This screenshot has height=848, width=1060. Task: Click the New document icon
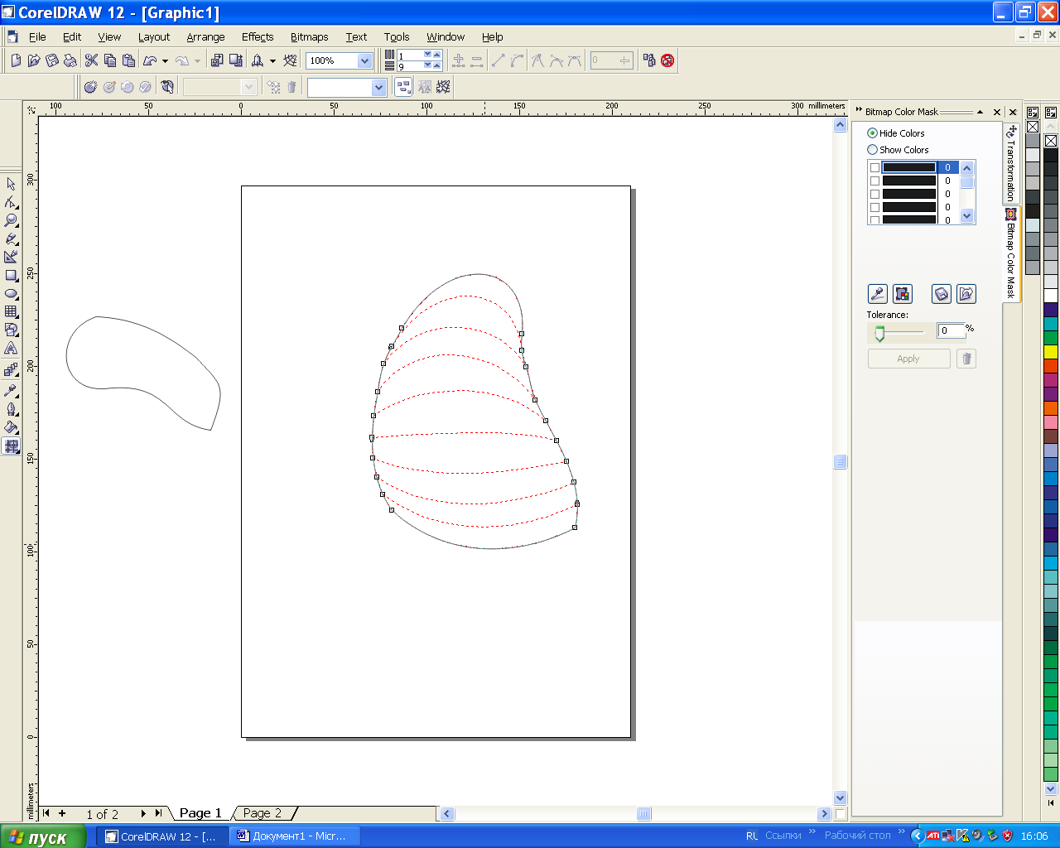click(x=16, y=60)
